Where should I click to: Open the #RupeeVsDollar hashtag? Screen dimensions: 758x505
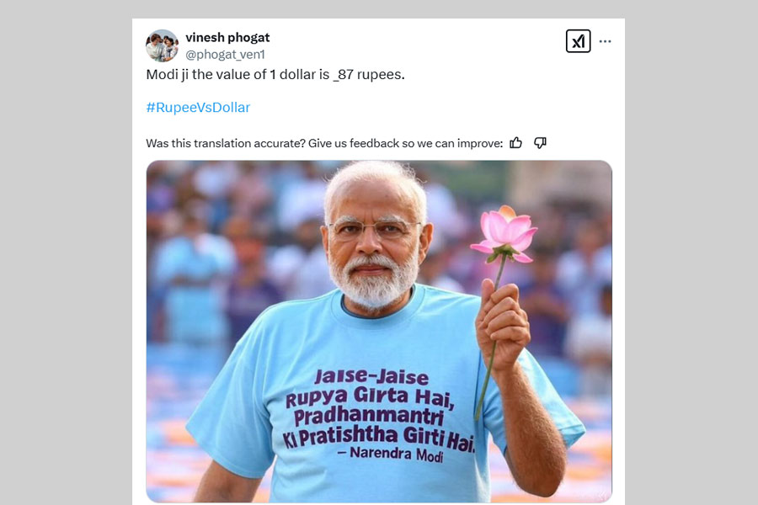pos(198,107)
